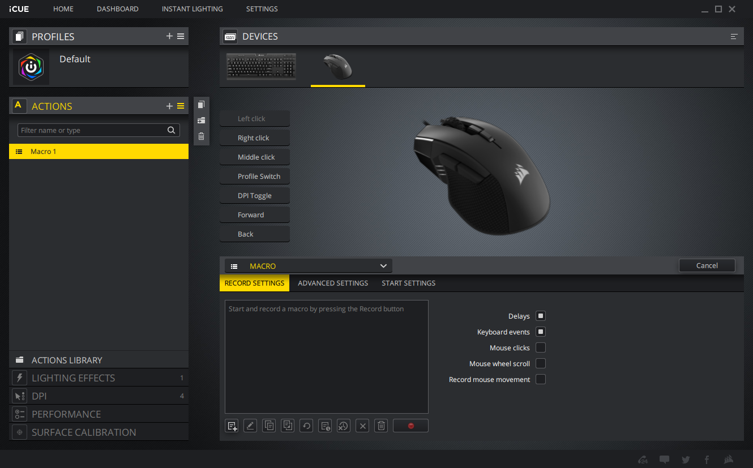Select the Profile Switch mouse button

point(255,177)
